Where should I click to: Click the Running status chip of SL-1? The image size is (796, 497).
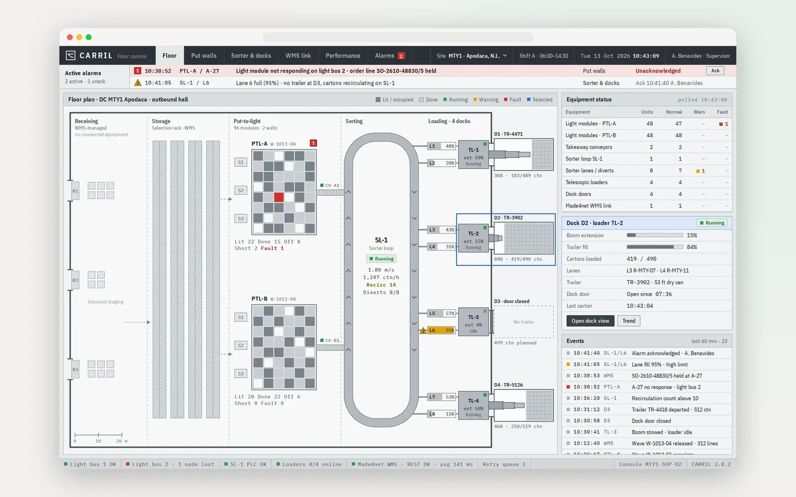tap(382, 259)
